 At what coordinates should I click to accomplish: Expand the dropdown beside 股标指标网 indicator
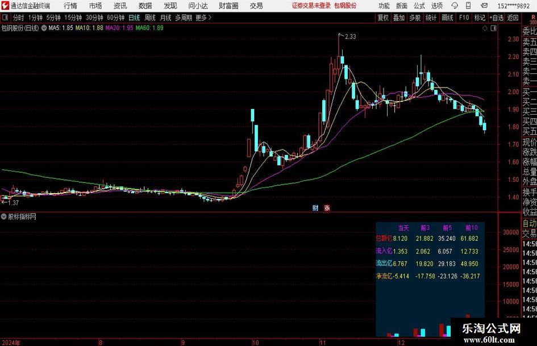(x=4, y=216)
